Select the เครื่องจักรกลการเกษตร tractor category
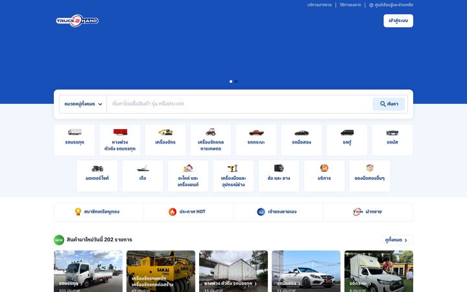The width and height of the screenshot is (467, 292). click(x=211, y=140)
